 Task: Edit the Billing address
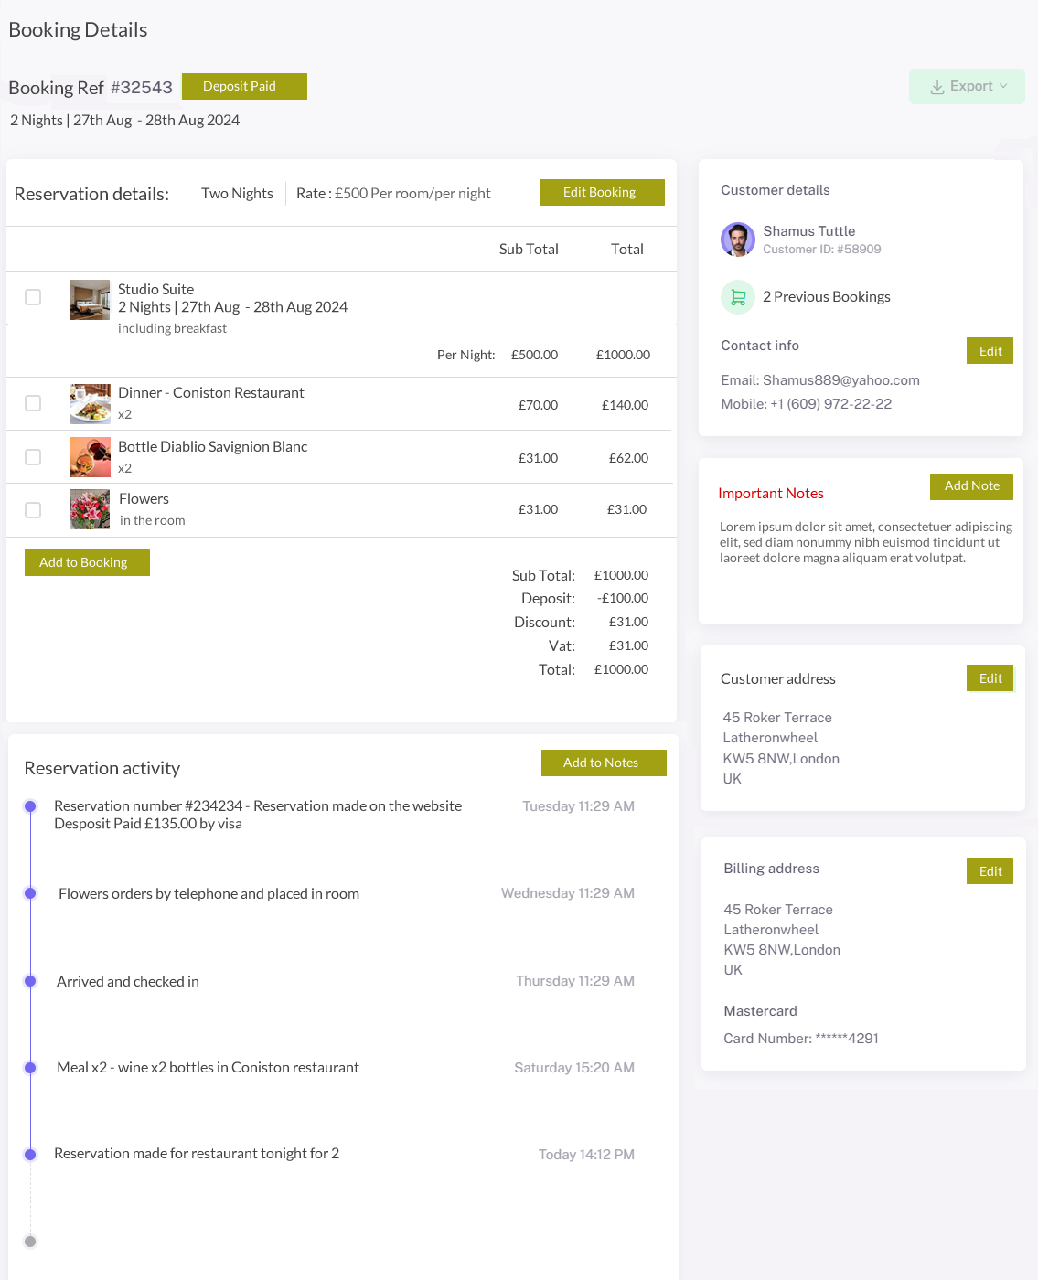pos(990,871)
